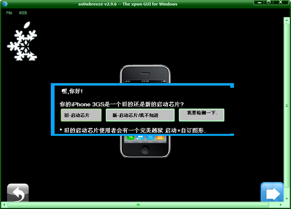Open the File menu

tap(9, 13)
